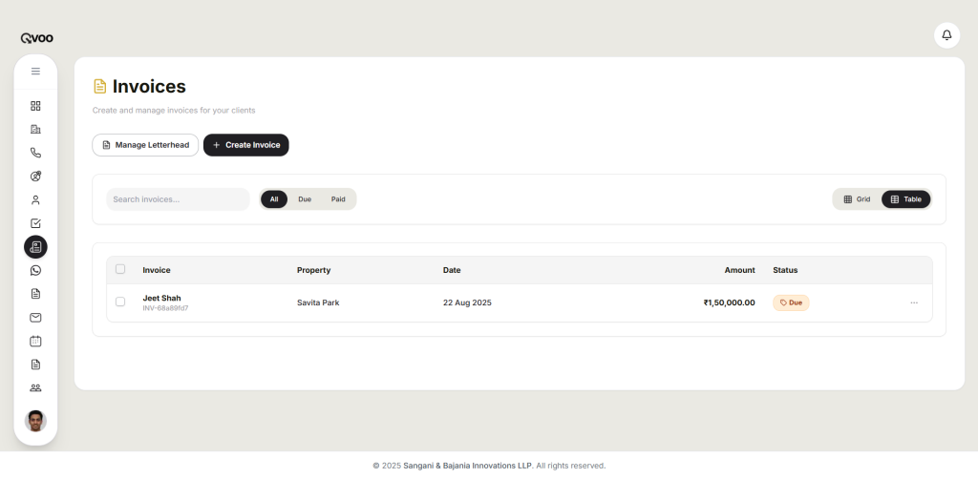This screenshot has width=978, height=479.
Task: Focus the Search invoices field
Action: (x=178, y=199)
